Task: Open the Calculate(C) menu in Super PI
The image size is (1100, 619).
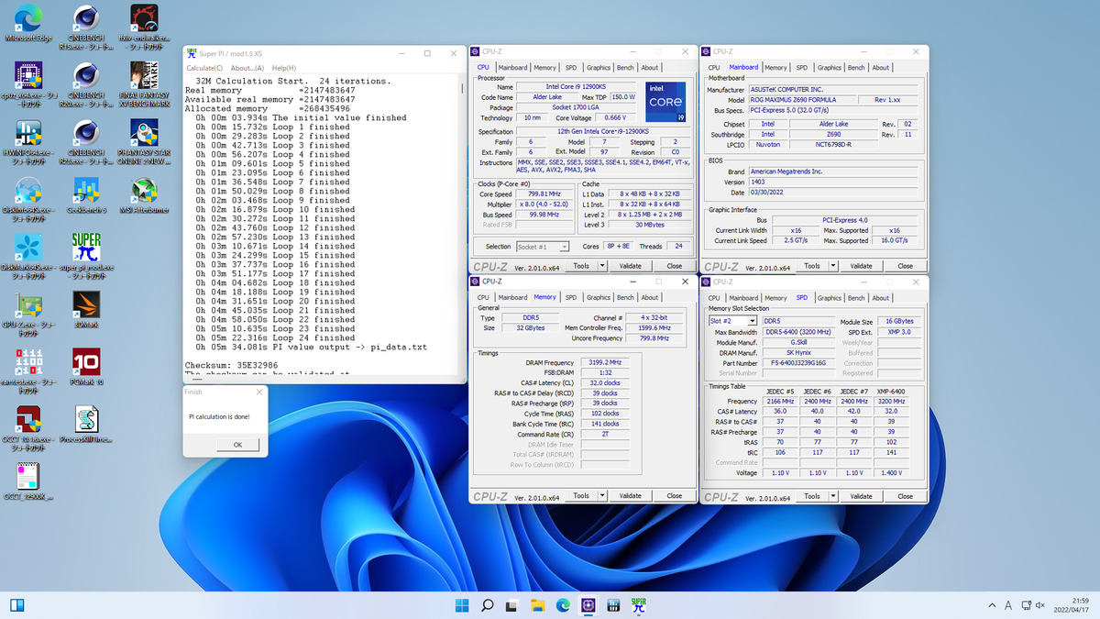Action: click(203, 68)
